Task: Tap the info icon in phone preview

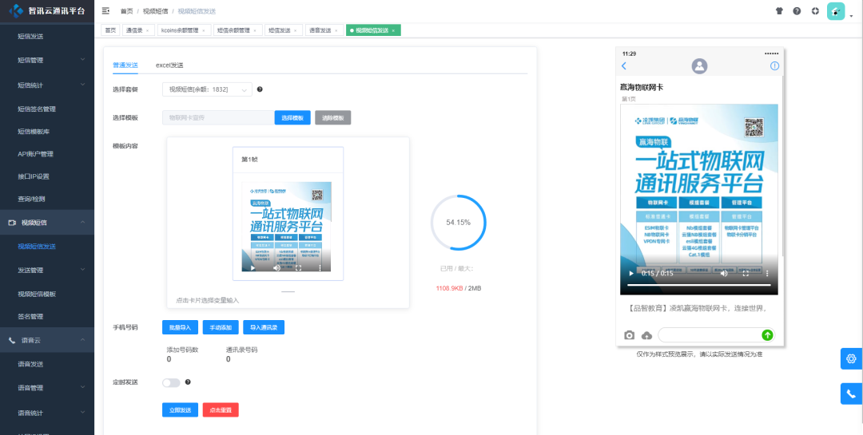Action: click(x=774, y=66)
